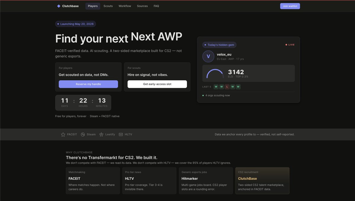Click Get early-access slot button
This screenshot has width=355, height=201.
click(157, 84)
